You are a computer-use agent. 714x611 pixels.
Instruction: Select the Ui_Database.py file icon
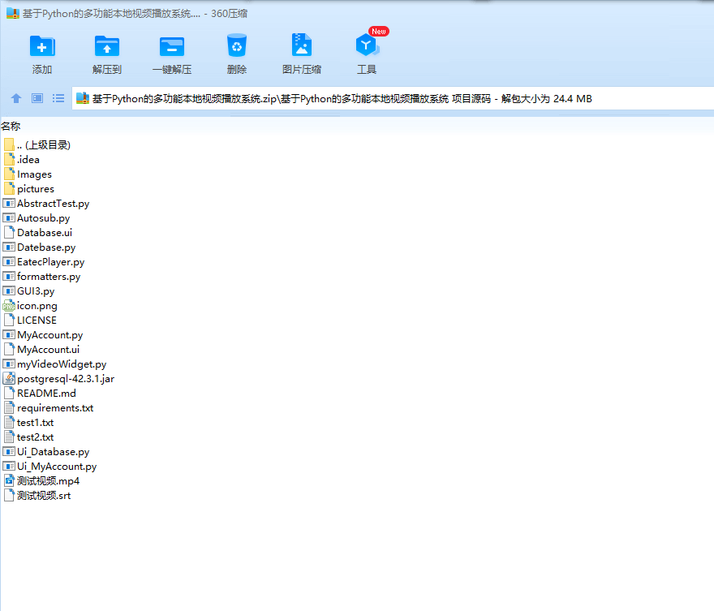(9, 452)
